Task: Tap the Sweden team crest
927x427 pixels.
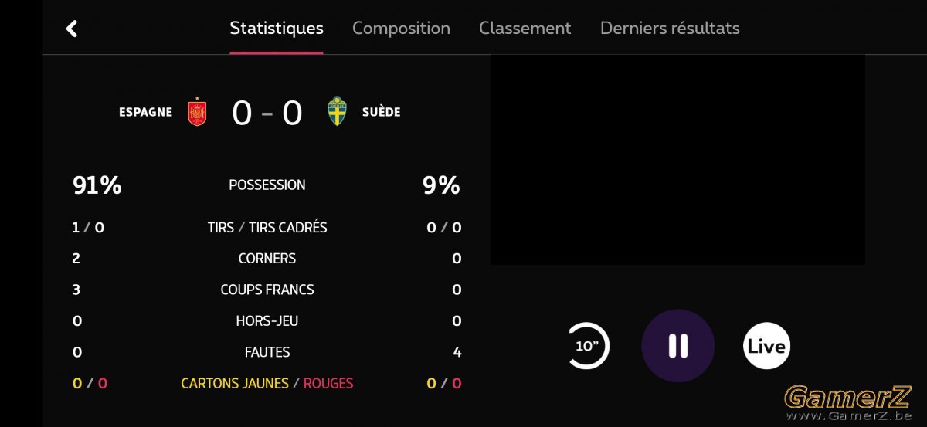Action: [x=338, y=111]
